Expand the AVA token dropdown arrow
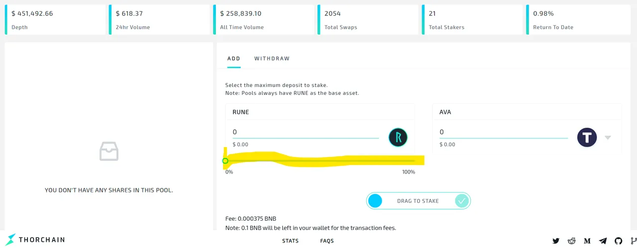Screen dimensions: 637x248 point(608,138)
